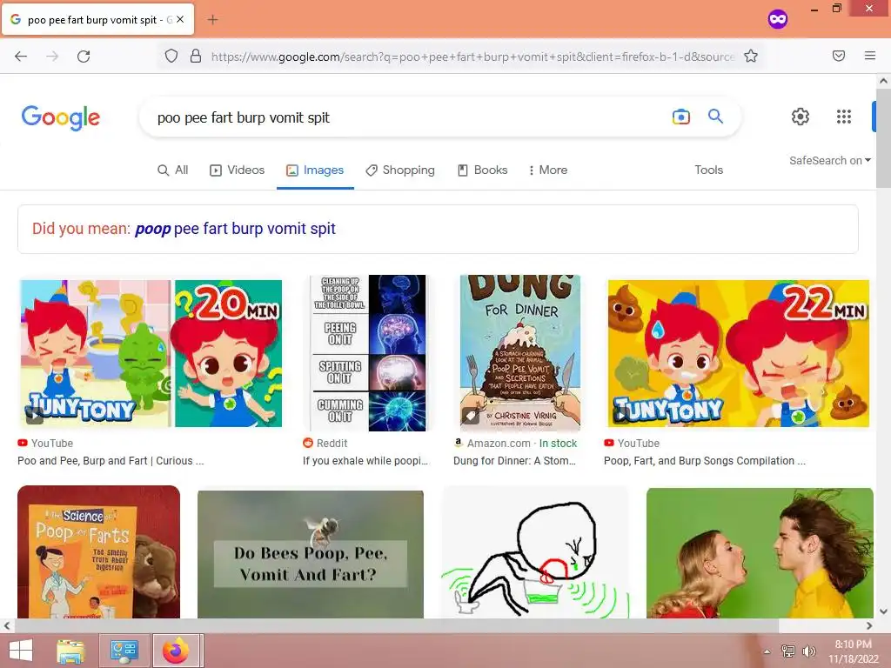Viewport: 891px width, 668px height.
Task: Show hidden system tray icons
Action: click(767, 651)
